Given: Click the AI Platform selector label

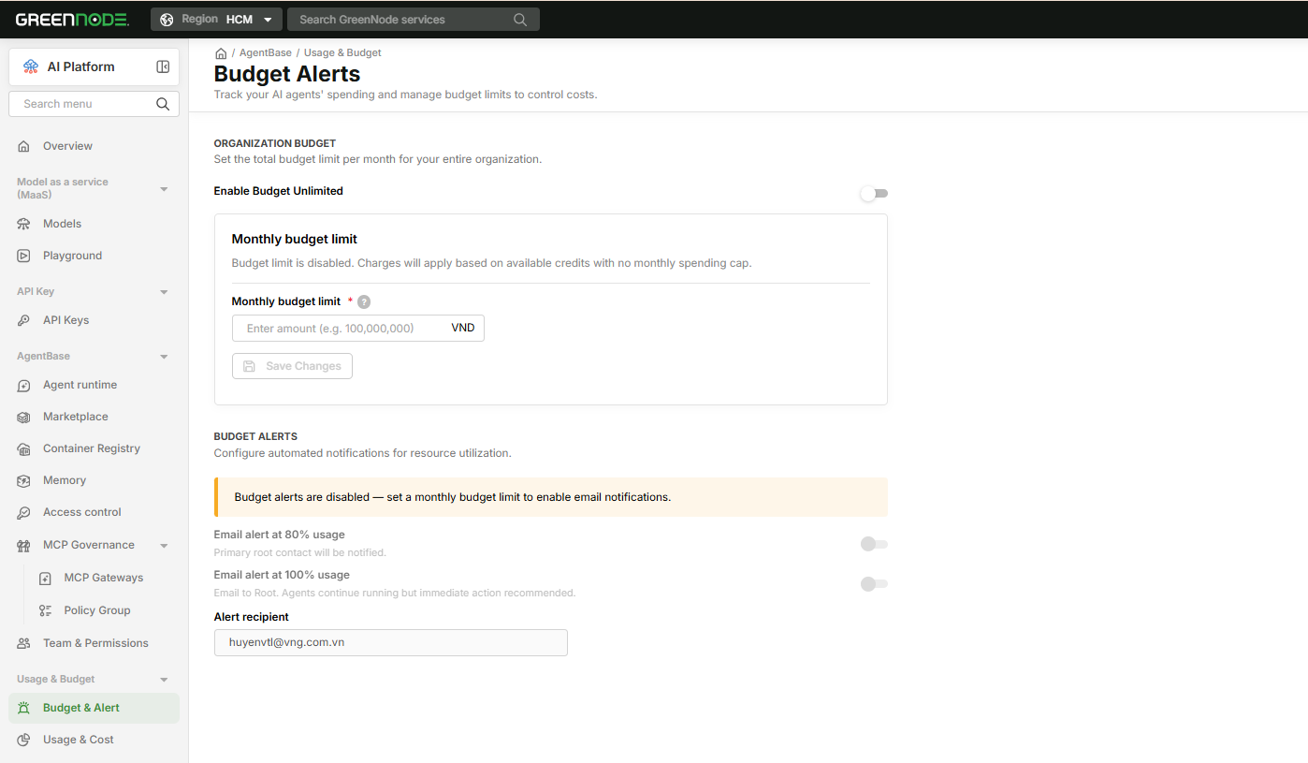Looking at the screenshot, I should coord(80,66).
